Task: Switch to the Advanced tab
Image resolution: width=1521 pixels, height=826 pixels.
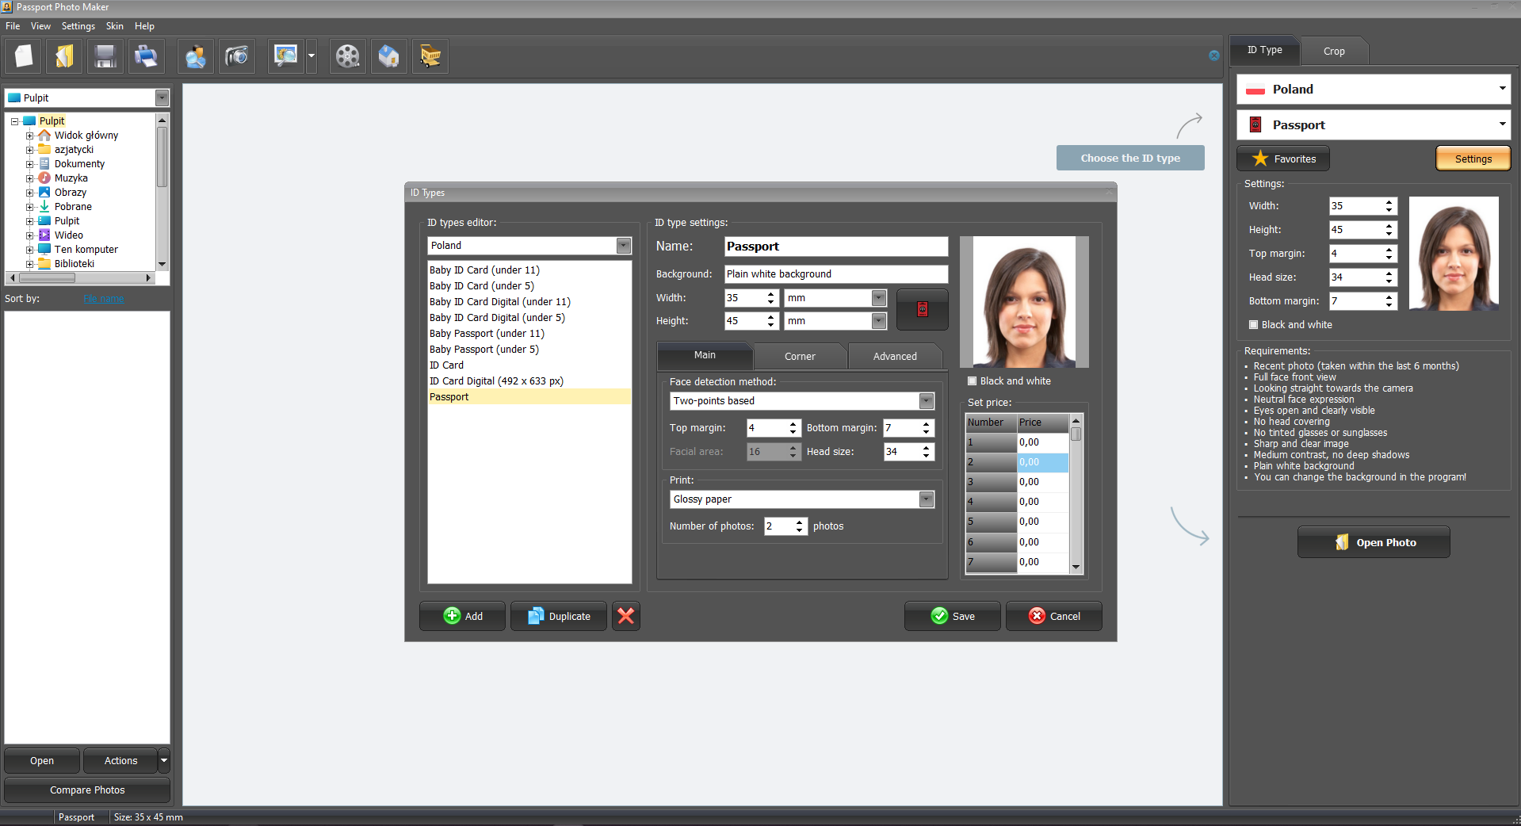Action: (x=895, y=357)
